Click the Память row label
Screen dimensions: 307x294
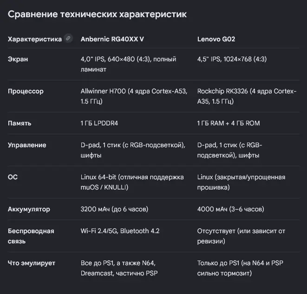click(20, 124)
